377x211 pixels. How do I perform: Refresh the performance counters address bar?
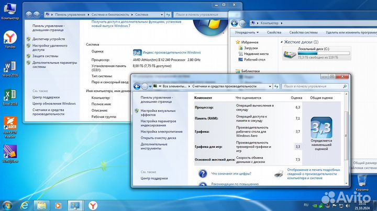(x=276, y=86)
